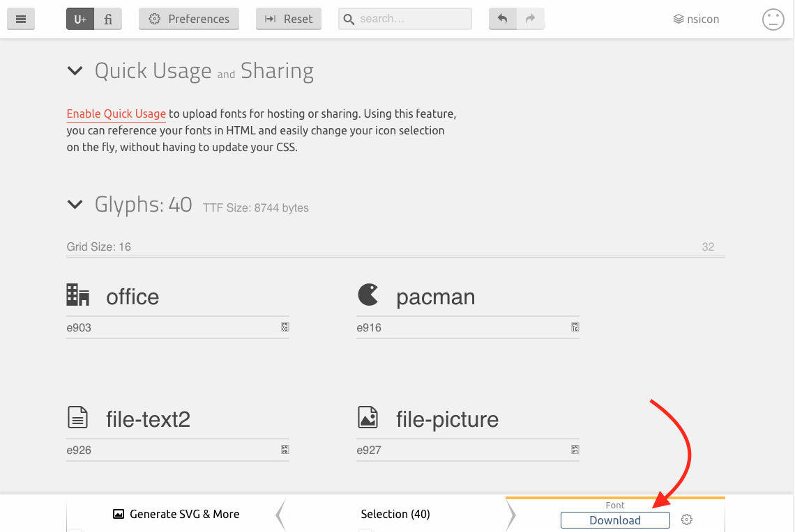
Task: Click the office building glyph icon
Action: (x=78, y=295)
